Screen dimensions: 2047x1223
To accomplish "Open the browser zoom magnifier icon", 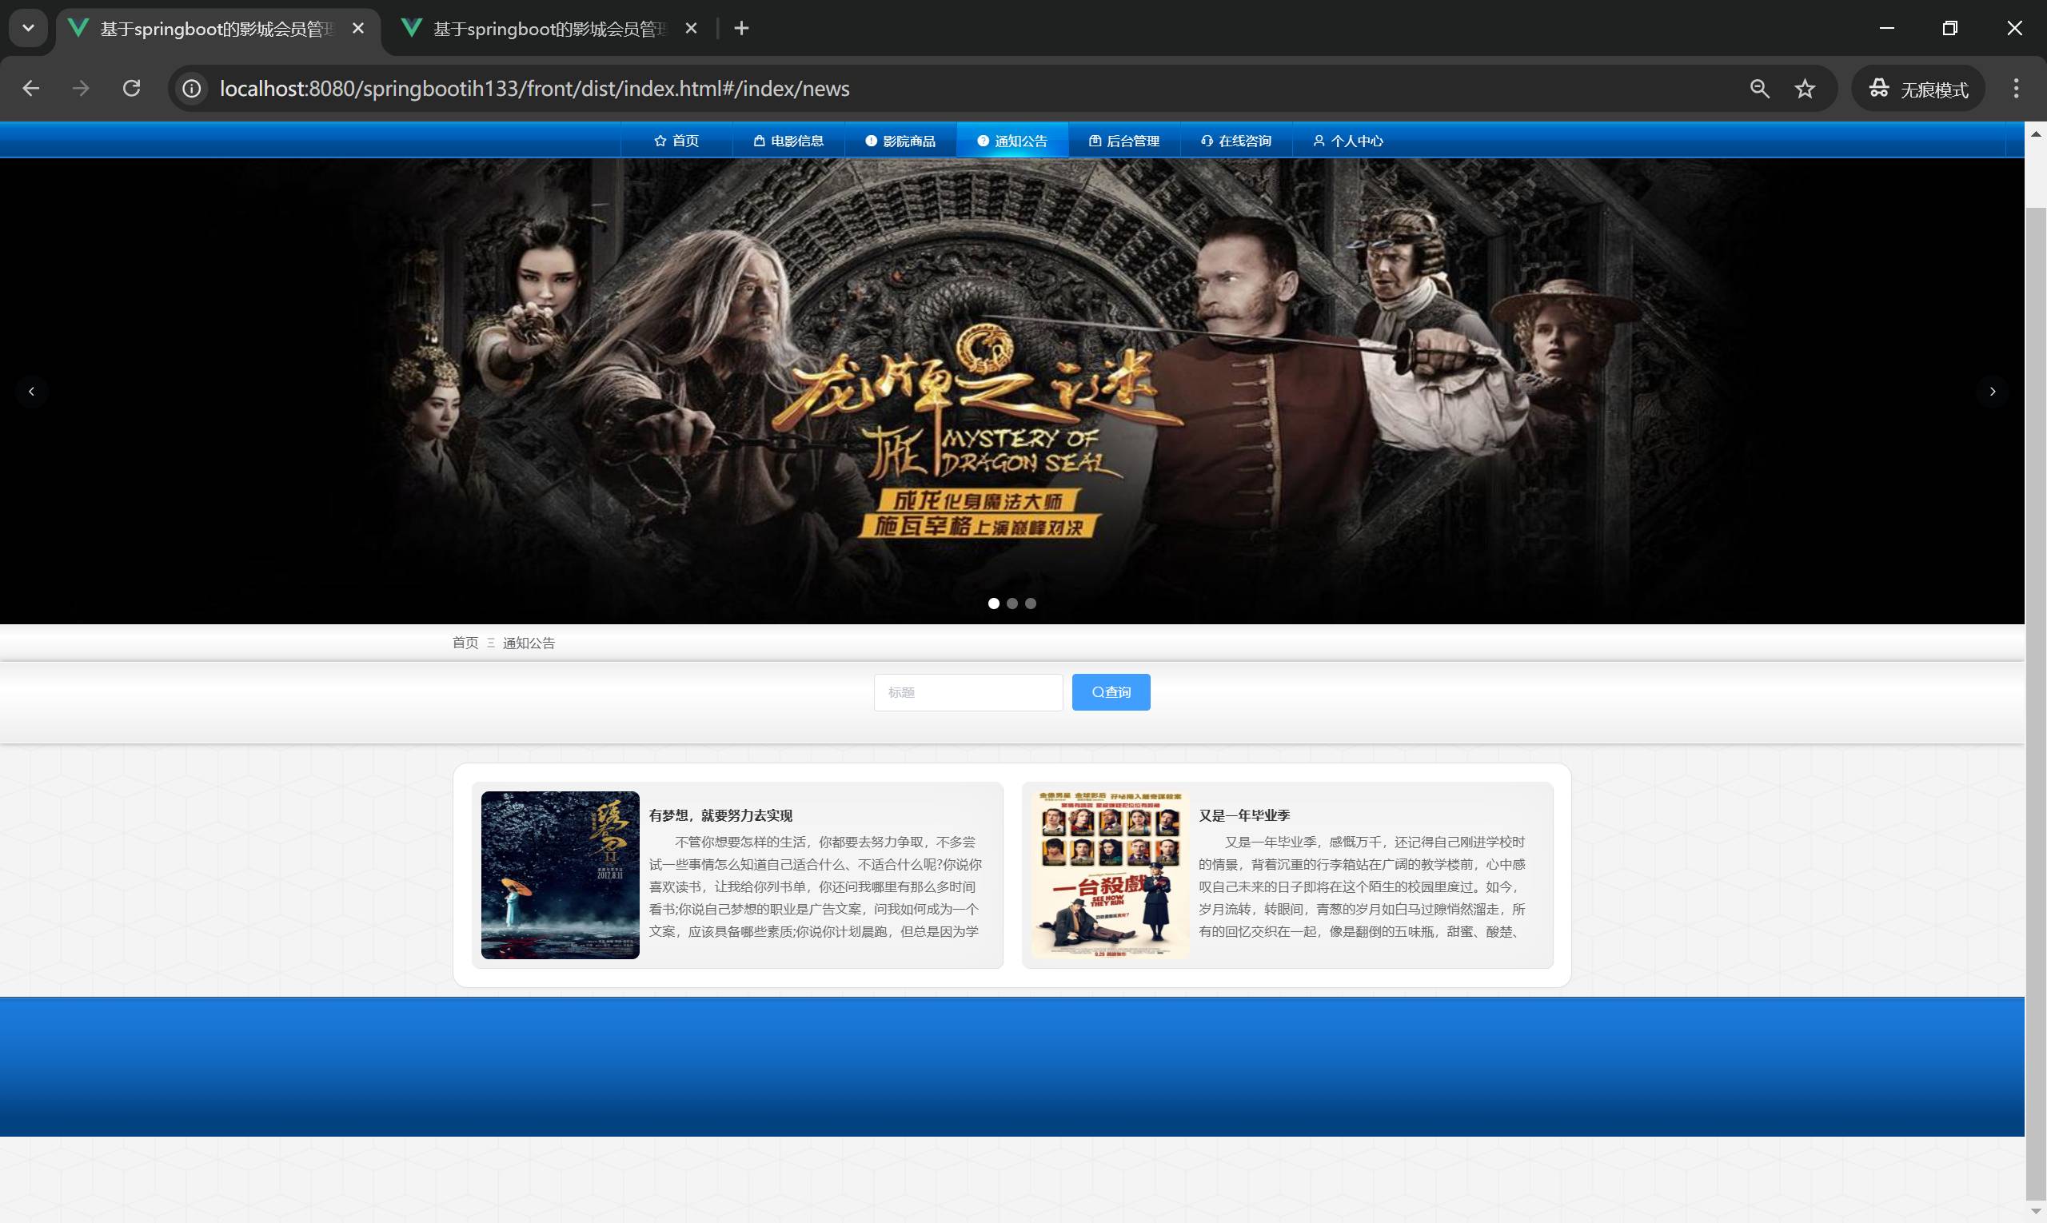I will tap(1759, 88).
